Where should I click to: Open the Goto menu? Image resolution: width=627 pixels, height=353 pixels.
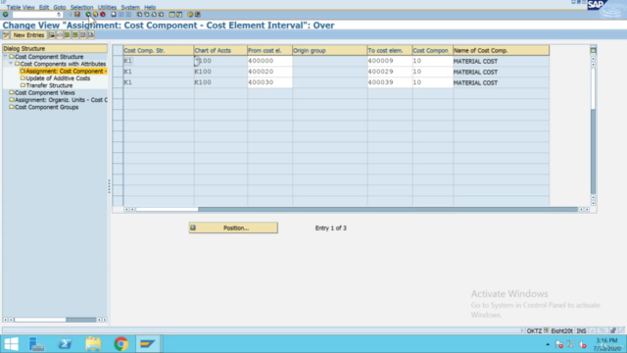(x=60, y=7)
